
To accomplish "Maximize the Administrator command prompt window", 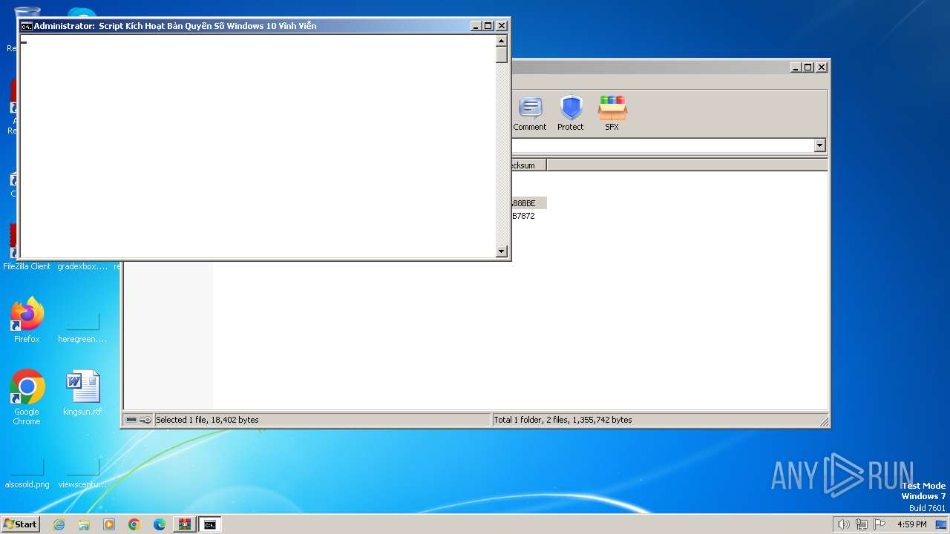I will pyautogui.click(x=488, y=26).
